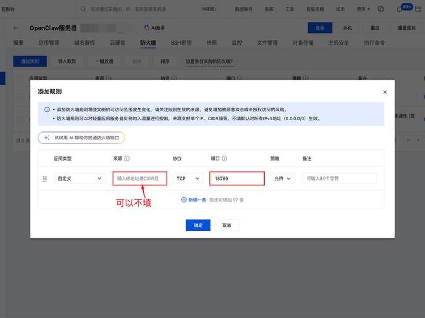Click the blue 添加规则 button in background

click(30, 61)
